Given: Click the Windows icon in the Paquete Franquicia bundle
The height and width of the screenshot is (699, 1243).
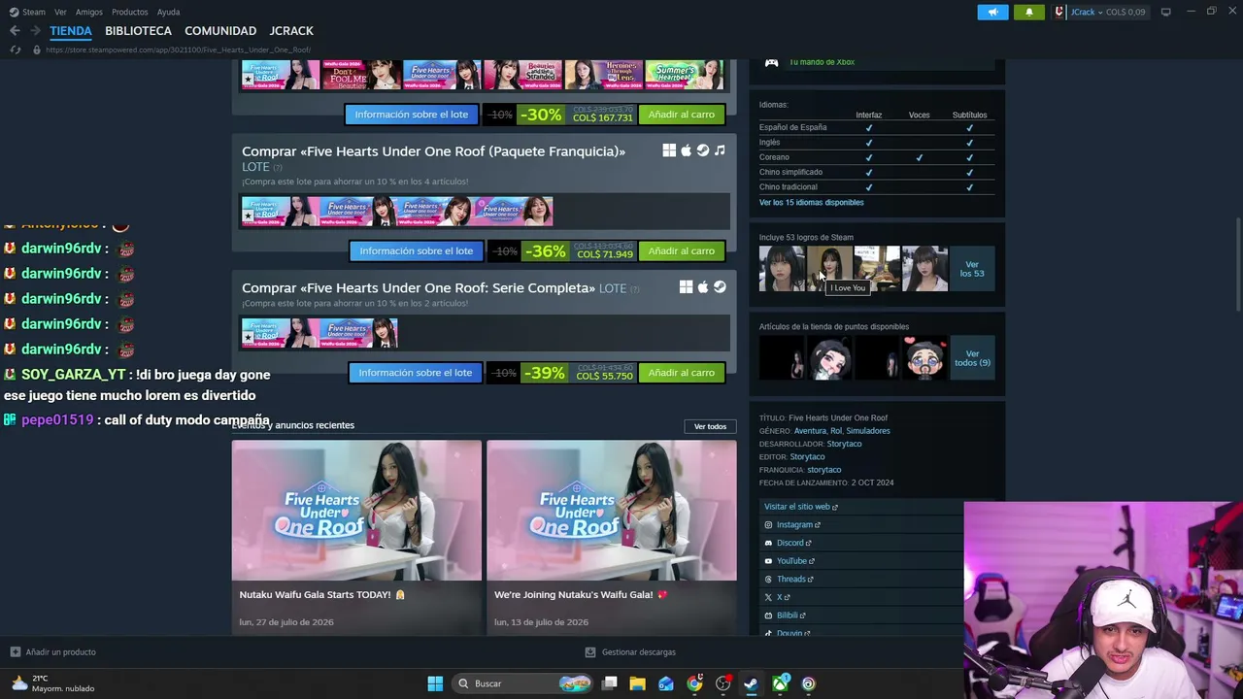Looking at the screenshot, I should coord(669,150).
